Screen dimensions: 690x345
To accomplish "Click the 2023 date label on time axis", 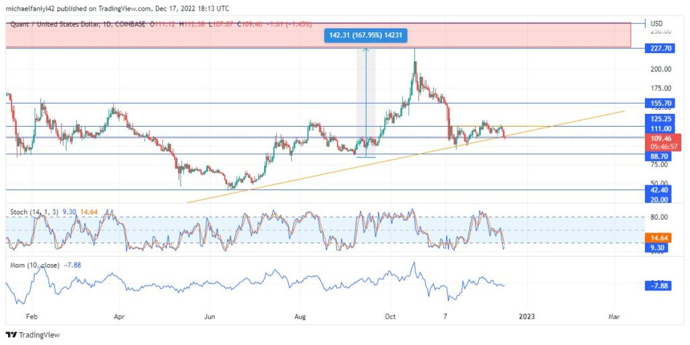I will click(x=527, y=317).
